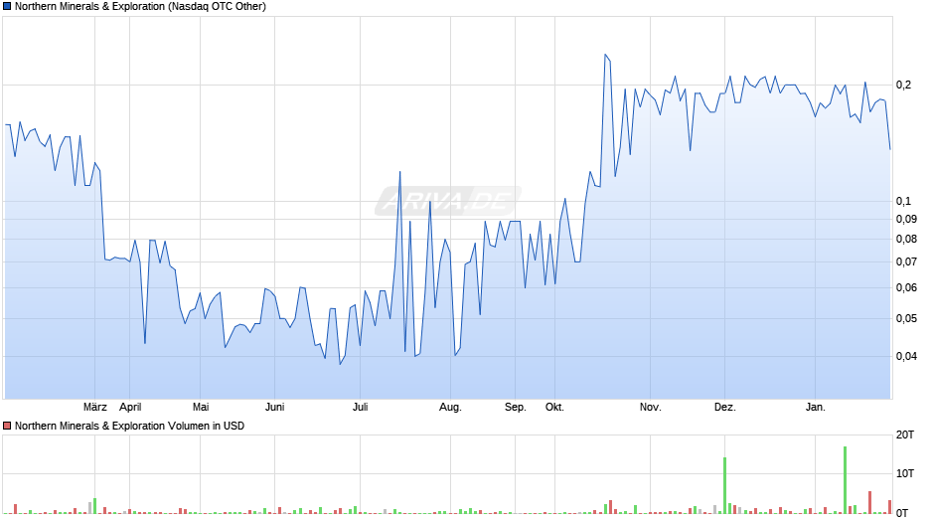
Task: Click the 'Mai' axis label
Action: point(201,408)
